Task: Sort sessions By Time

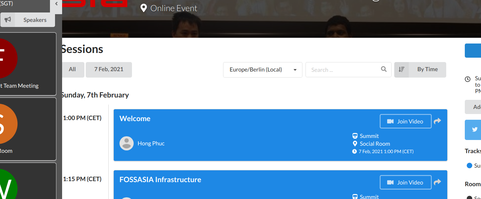Action: click(420, 69)
